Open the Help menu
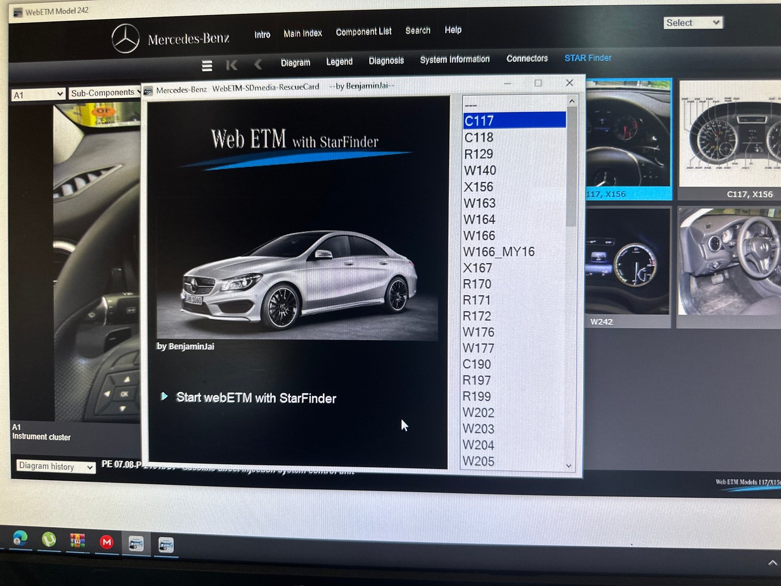 (453, 30)
